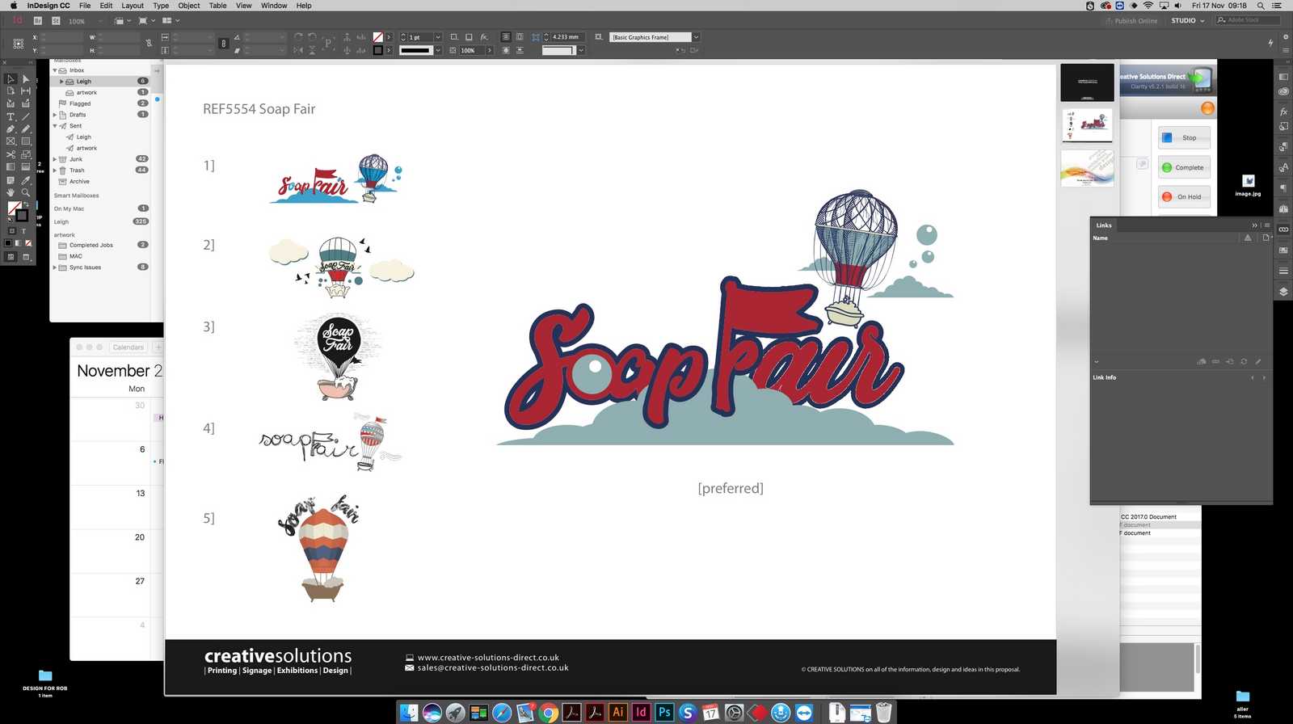Open the Layers panel icon in dock
Image resolution: width=1293 pixels, height=724 pixels.
point(1283,292)
